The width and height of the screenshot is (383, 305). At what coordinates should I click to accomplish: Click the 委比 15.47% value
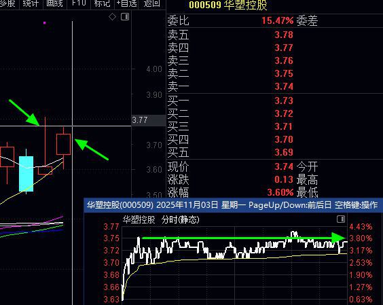tap(277, 20)
